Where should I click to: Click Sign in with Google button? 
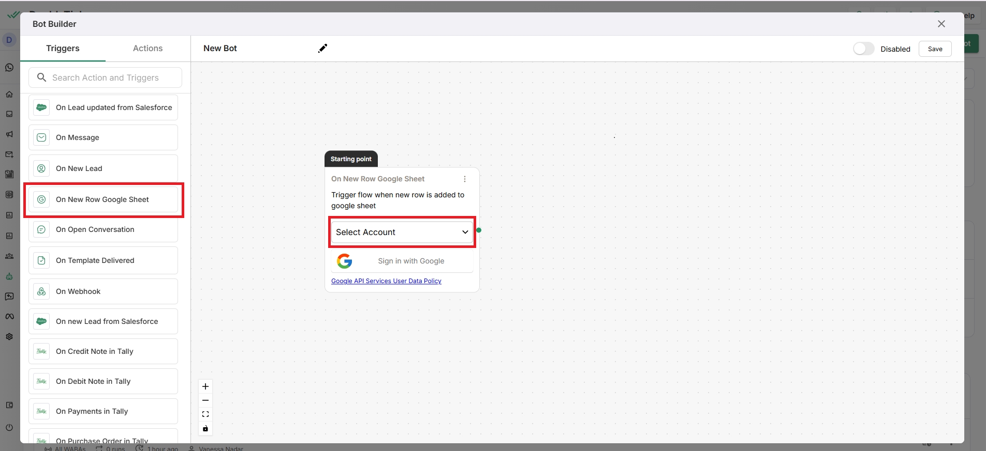402,261
